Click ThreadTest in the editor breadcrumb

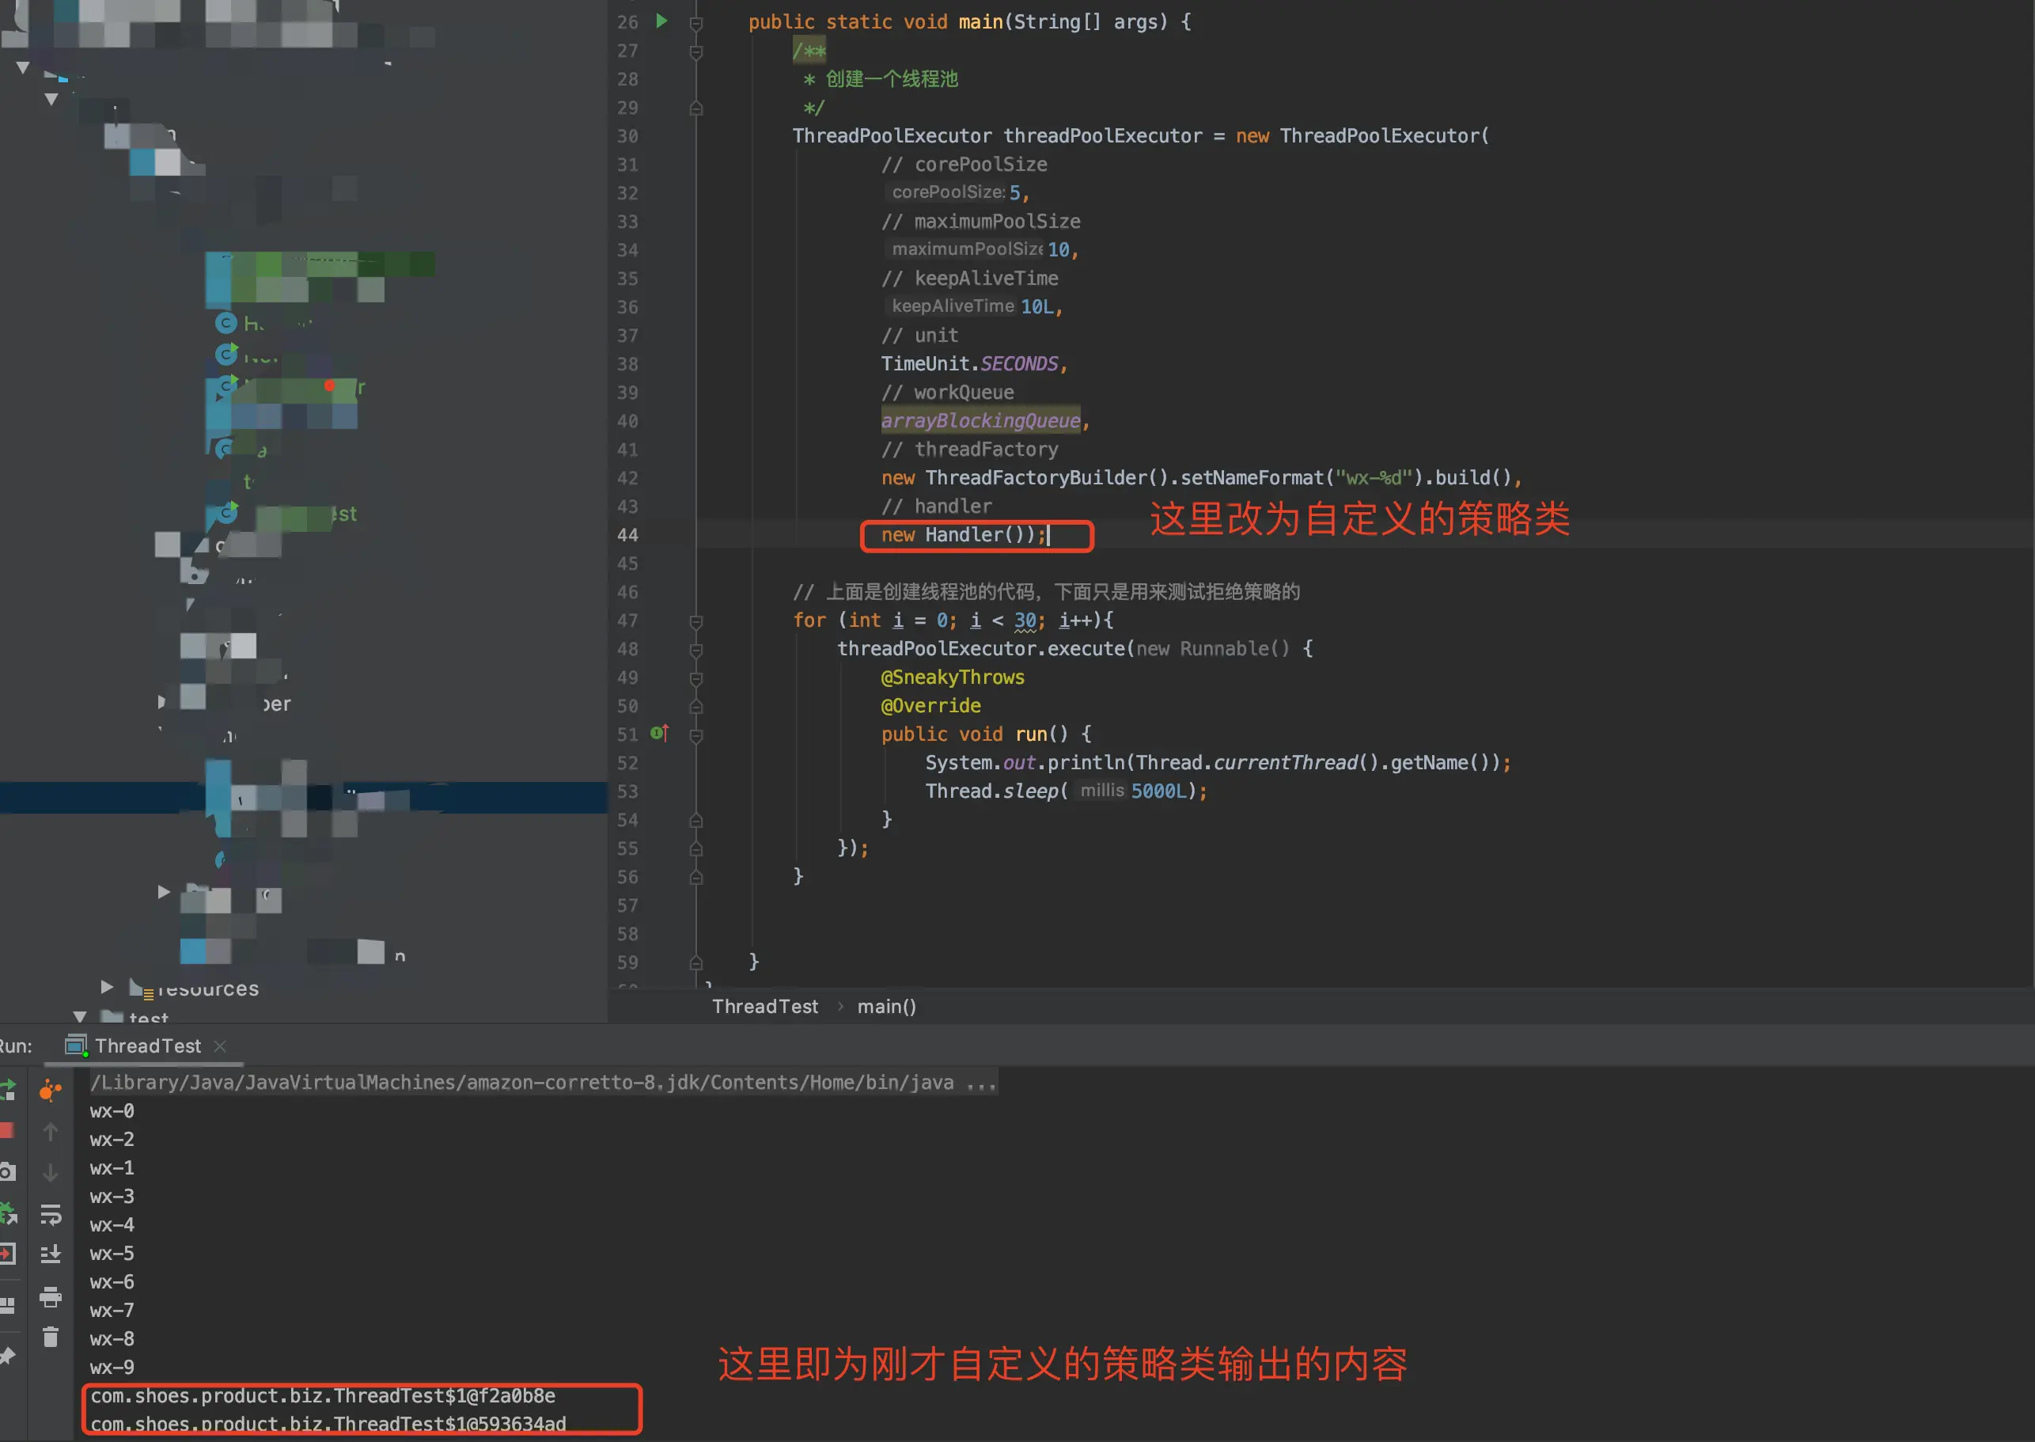[764, 1006]
